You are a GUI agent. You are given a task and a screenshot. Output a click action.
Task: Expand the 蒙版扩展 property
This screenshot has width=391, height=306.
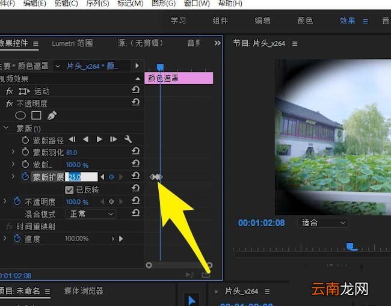13,176
